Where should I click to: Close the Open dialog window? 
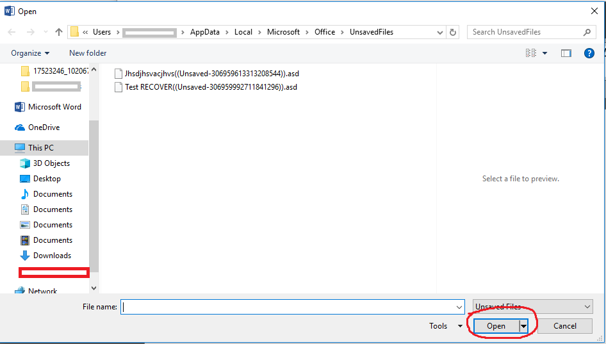tap(594, 11)
